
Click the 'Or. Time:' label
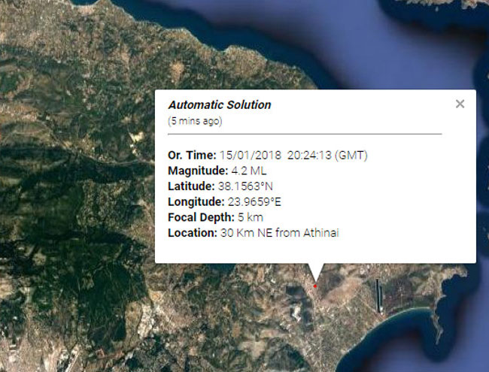click(x=191, y=155)
